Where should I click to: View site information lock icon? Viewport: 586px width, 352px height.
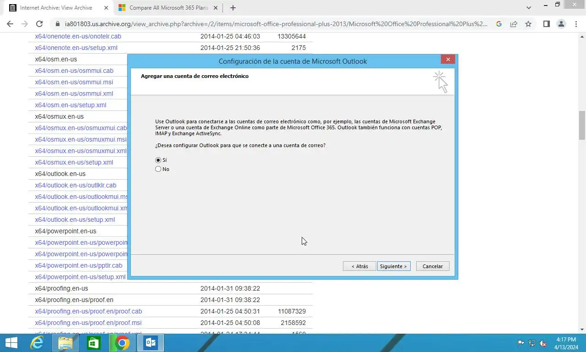tap(57, 24)
